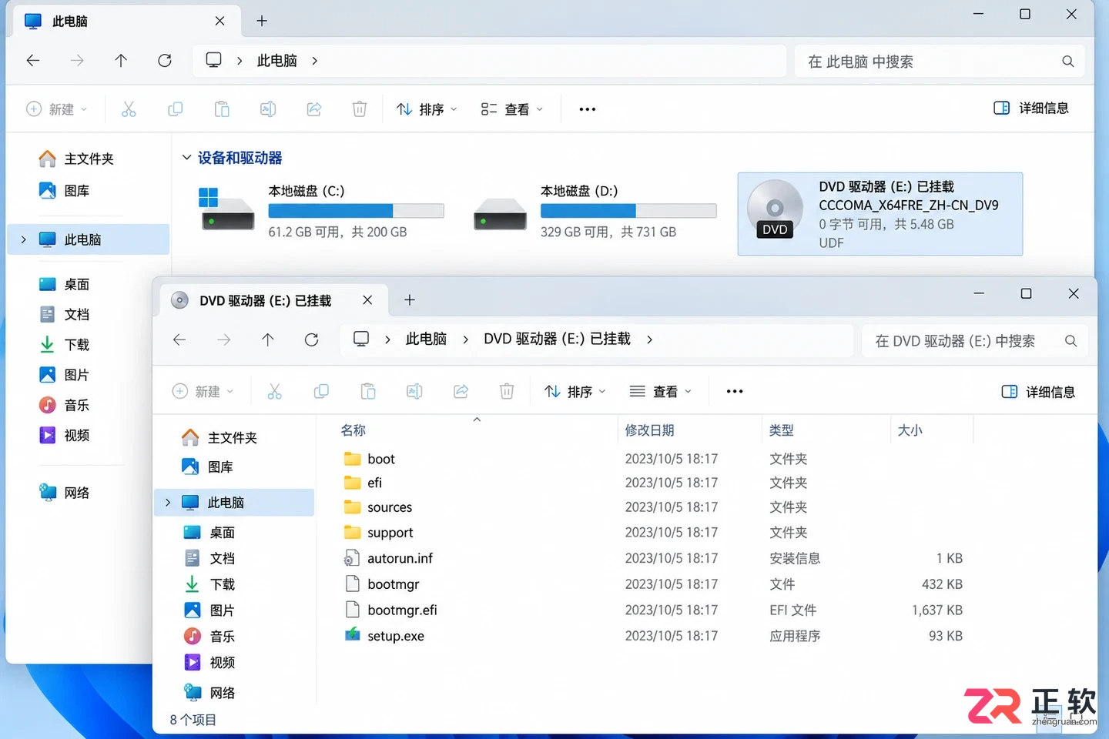Sort by 类型 column header
This screenshot has width=1109, height=739.
pos(781,430)
